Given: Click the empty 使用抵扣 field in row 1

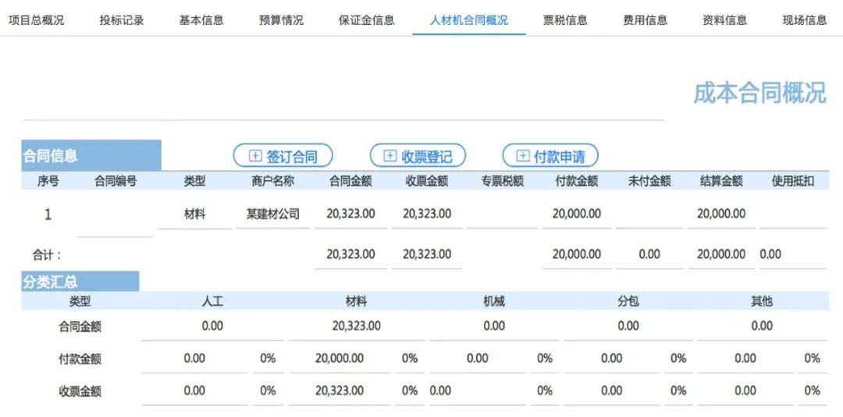Looking at the screenshot, I should point(792,214).
